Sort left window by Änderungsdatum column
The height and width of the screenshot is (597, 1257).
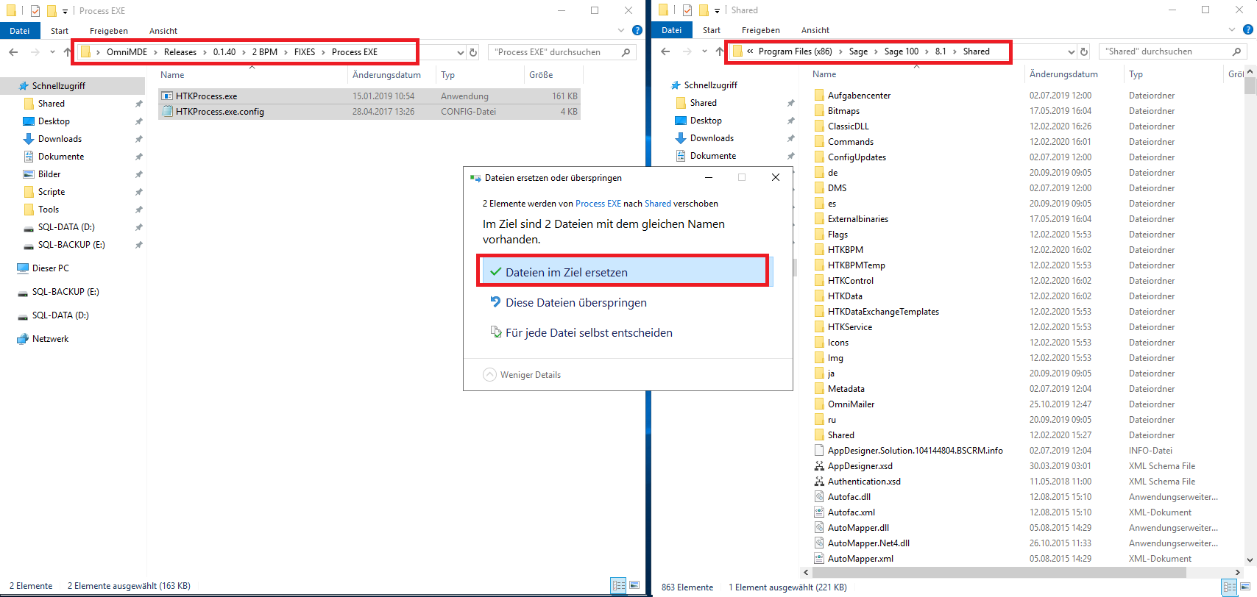pyautogui.click(x=386, y=75)
